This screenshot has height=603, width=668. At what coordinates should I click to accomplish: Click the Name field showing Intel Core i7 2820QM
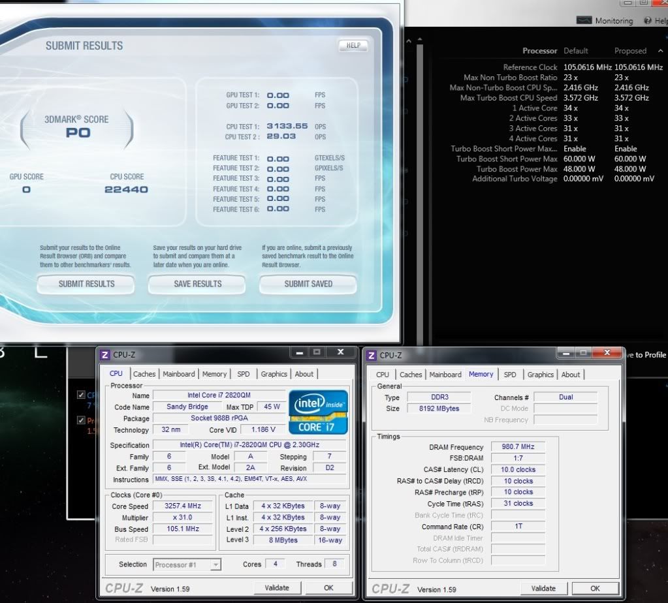coord(219,395)
